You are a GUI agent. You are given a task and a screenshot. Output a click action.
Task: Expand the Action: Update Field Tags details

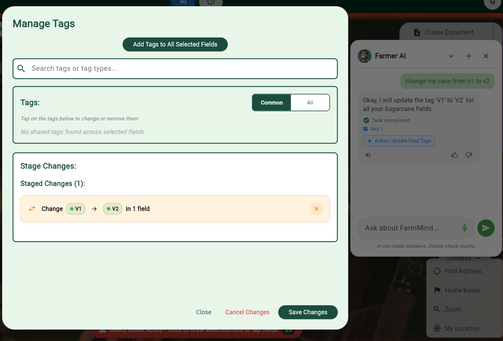399,141
